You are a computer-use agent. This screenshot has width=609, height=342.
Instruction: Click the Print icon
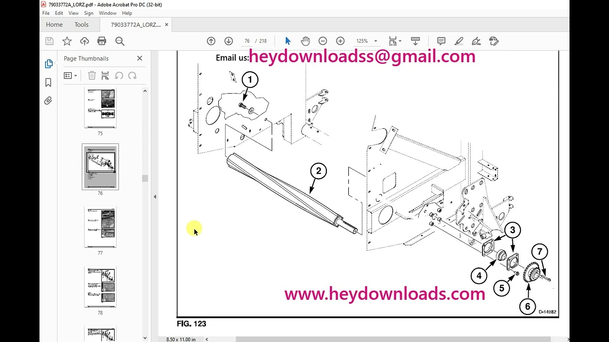(102, 41)
